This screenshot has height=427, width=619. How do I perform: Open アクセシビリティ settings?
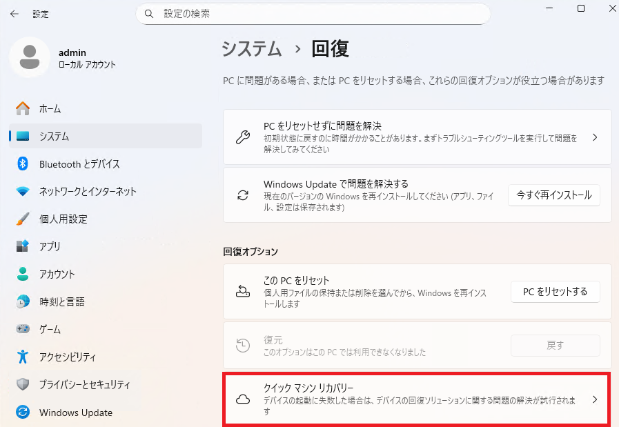pyautogui.click(x=106, y=357)
